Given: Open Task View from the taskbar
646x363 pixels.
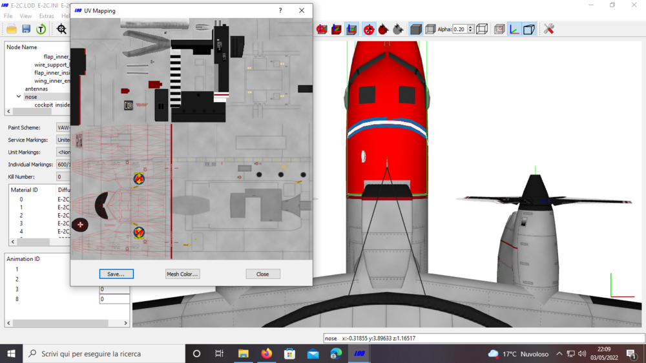Looking at the screenshot, I should click(x=219, y=354).
